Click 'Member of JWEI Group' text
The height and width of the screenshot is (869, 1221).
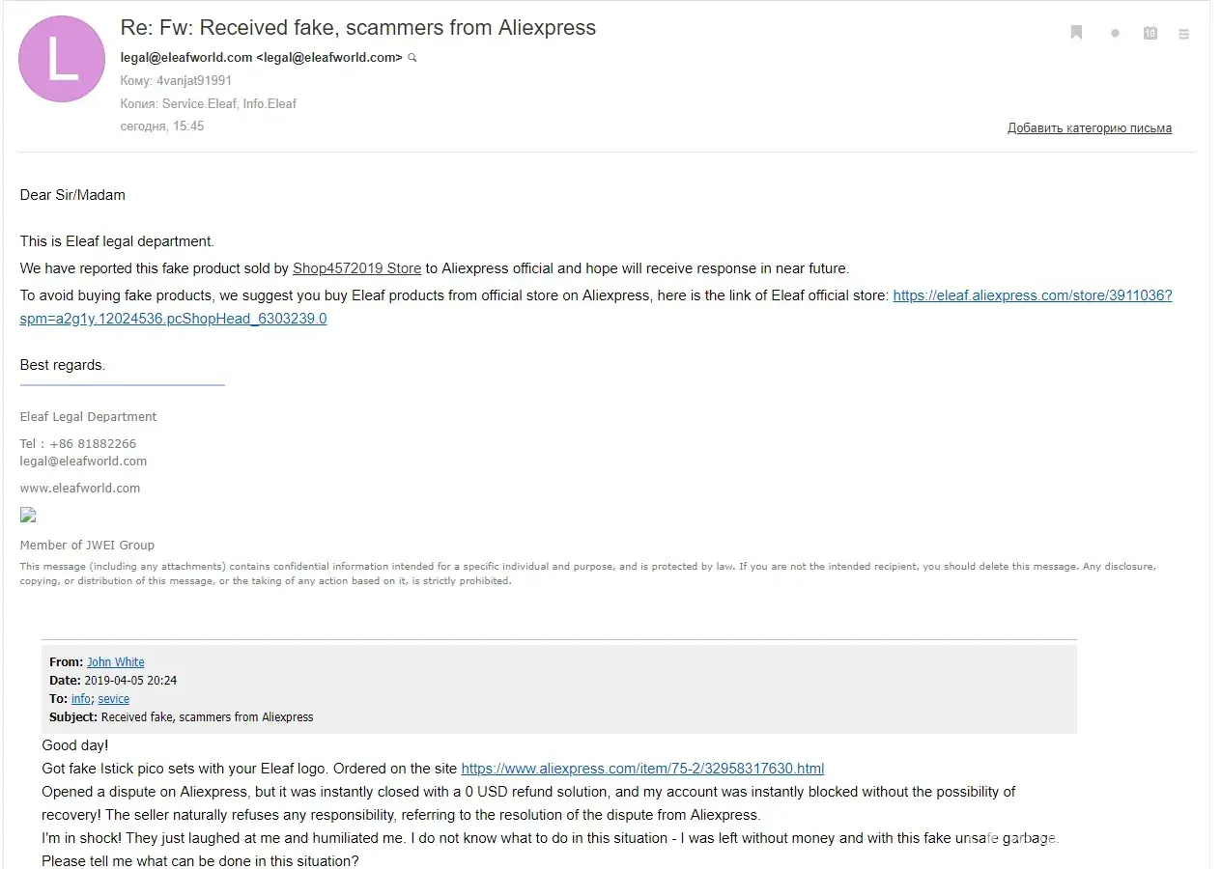pos(87,546)
